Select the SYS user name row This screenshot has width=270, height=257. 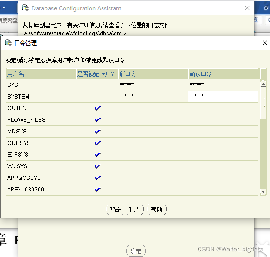41,85
